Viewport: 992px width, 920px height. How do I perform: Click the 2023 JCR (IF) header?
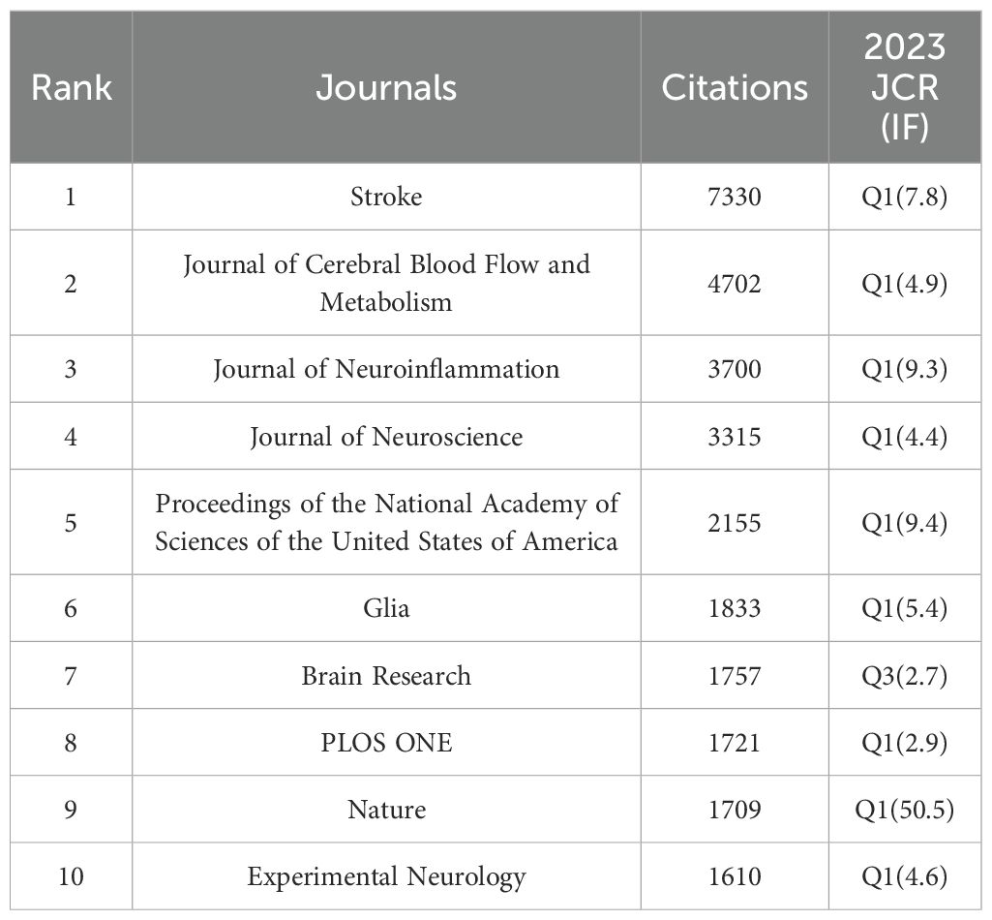pyautogui.click(x=904, y=87)
